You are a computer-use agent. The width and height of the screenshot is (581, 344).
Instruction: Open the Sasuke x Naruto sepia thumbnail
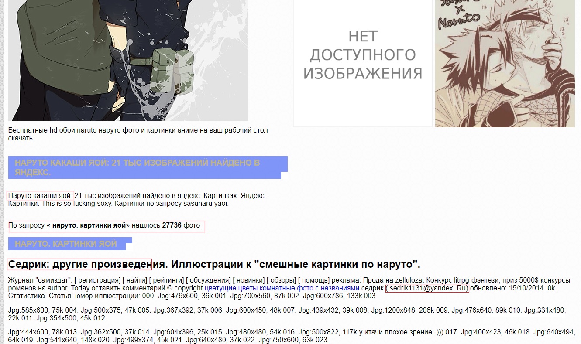[x=505, y=63]
